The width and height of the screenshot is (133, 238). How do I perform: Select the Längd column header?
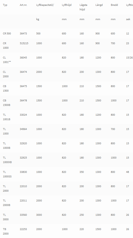99,5
